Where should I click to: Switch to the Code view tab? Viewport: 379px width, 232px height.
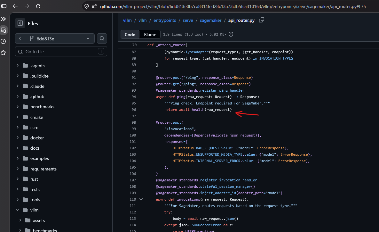(x=130, y=34)
